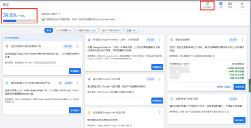Click lightbulb icon on Google Ads mobile app card

(89, 113)
